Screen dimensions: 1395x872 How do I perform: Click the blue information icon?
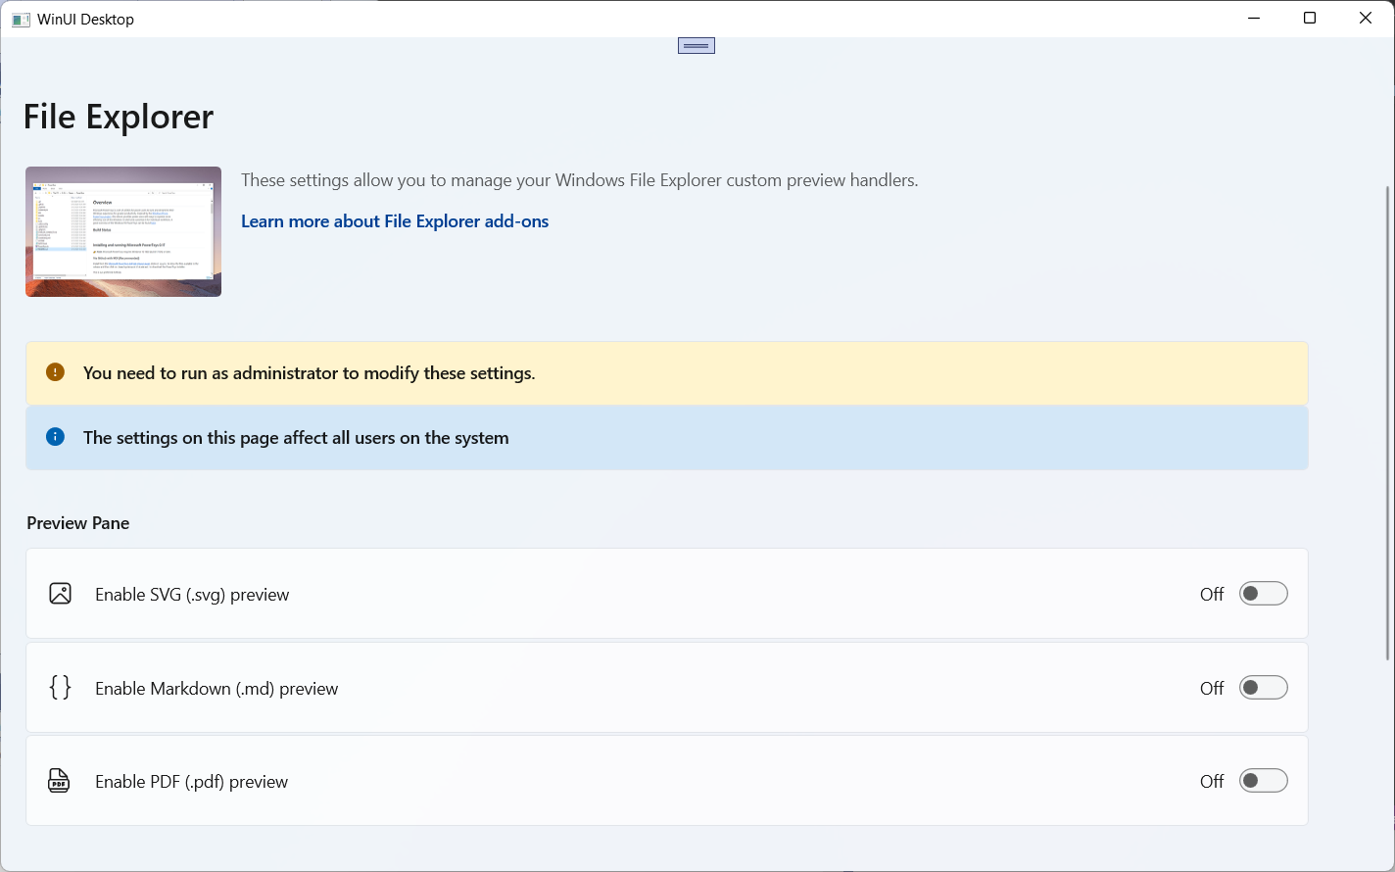point(55,437)
